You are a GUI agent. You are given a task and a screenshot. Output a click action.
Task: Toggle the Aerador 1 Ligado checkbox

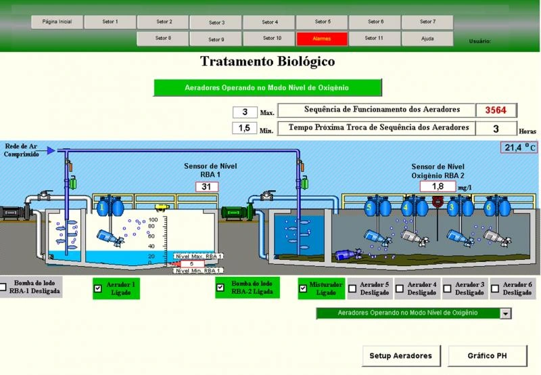tap(98, 288)
